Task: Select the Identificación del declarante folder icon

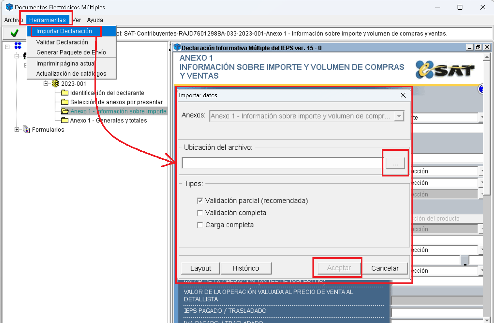Action: (65, 93)
